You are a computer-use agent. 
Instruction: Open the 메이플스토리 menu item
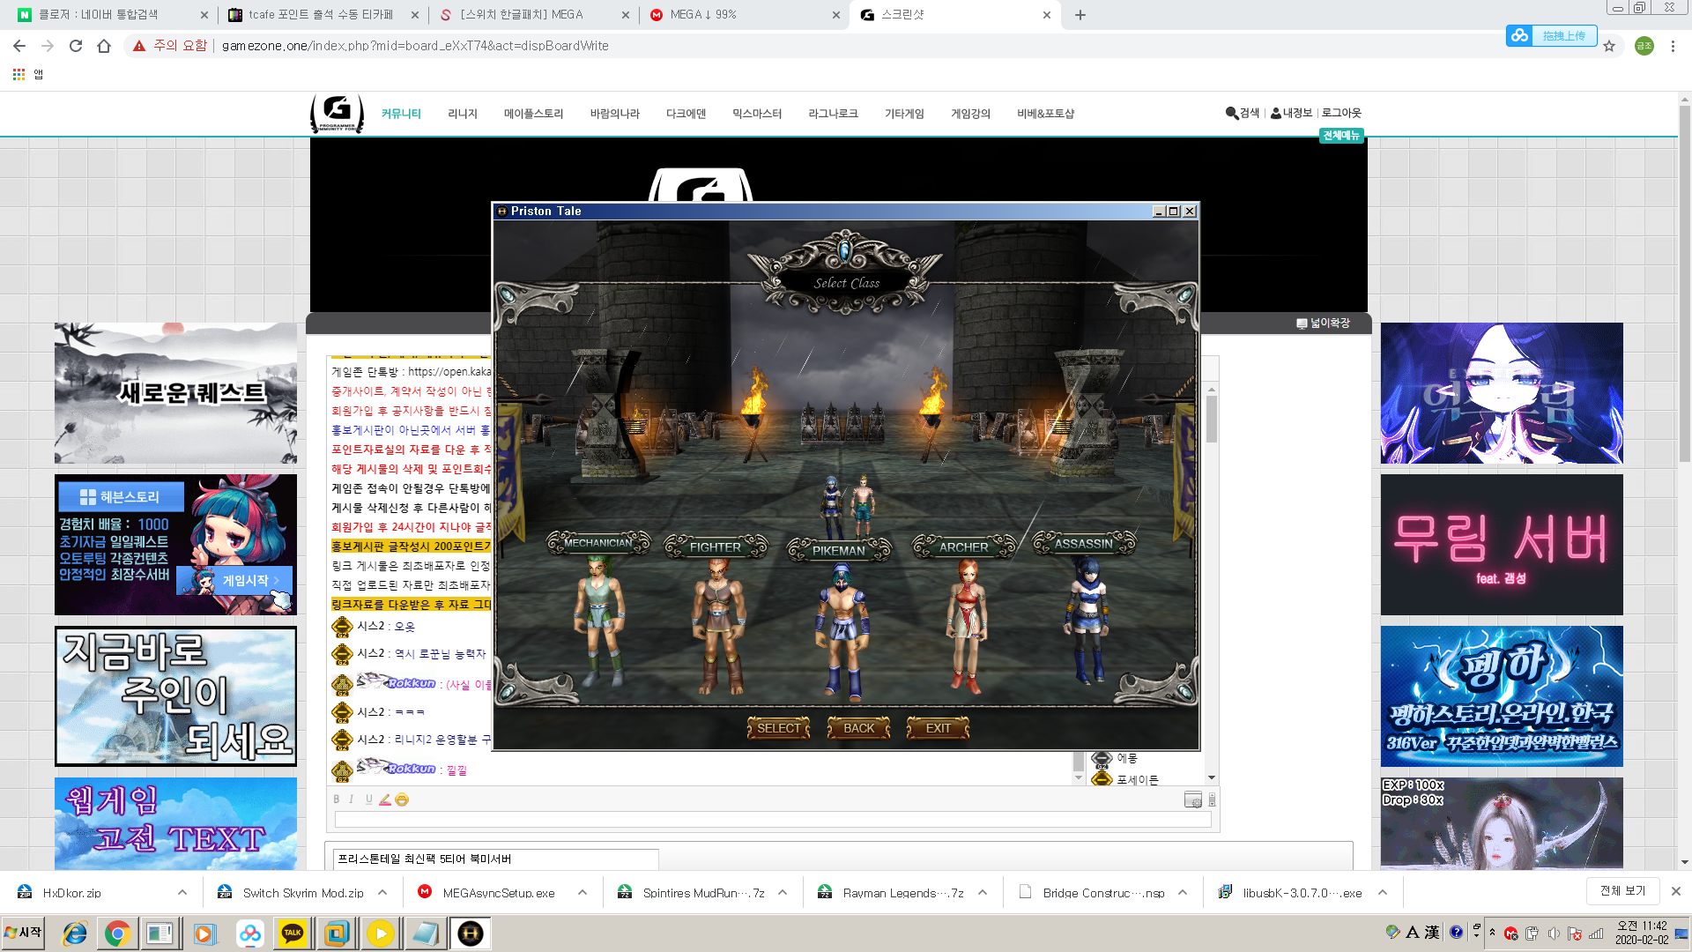[533, 114]
